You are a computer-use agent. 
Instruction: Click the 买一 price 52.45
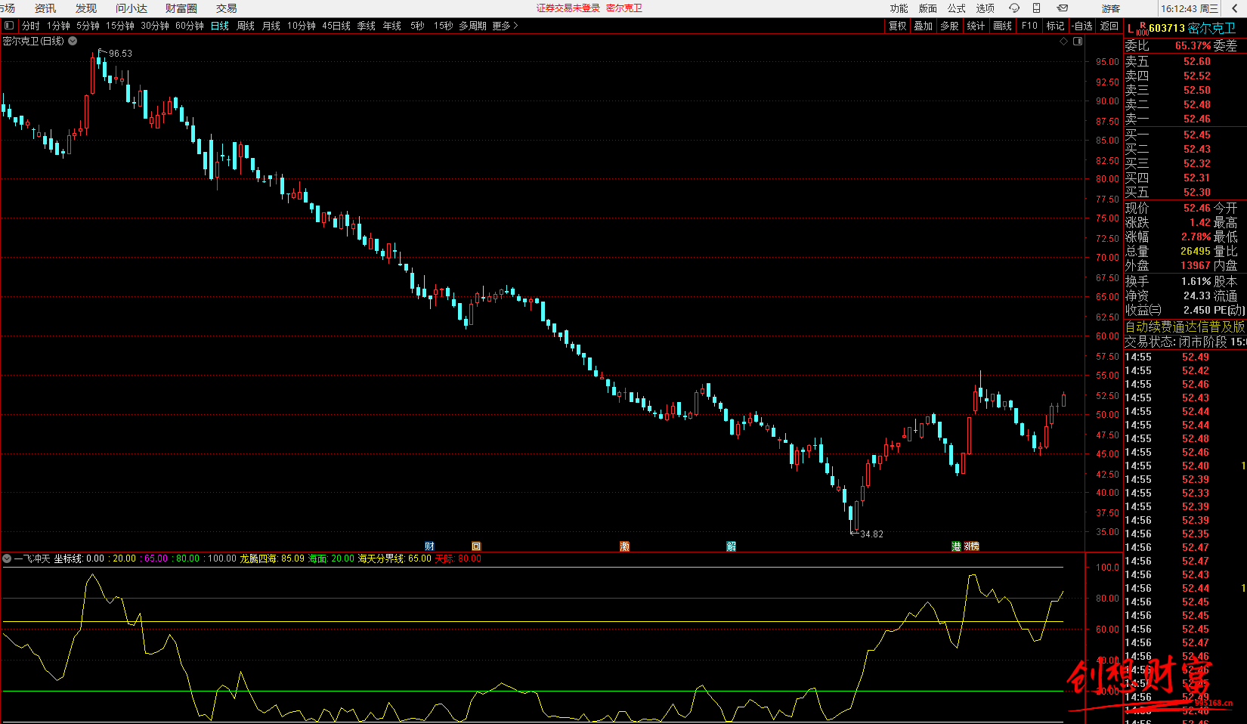coord(1197,135)
